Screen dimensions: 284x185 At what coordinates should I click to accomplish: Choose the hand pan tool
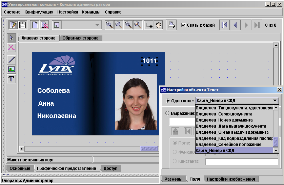click(158, 25)
